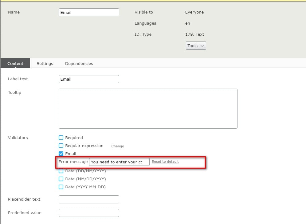The image size is (306, 224).
Task: Click the Placeholder text input
Action: [89, 199]
